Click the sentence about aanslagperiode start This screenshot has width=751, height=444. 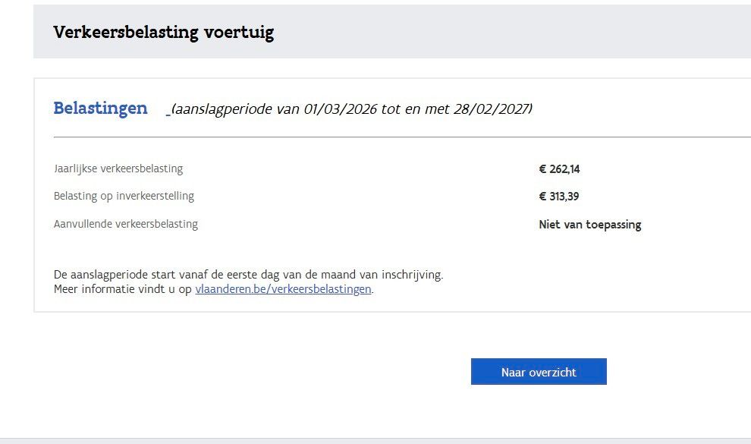248,275
